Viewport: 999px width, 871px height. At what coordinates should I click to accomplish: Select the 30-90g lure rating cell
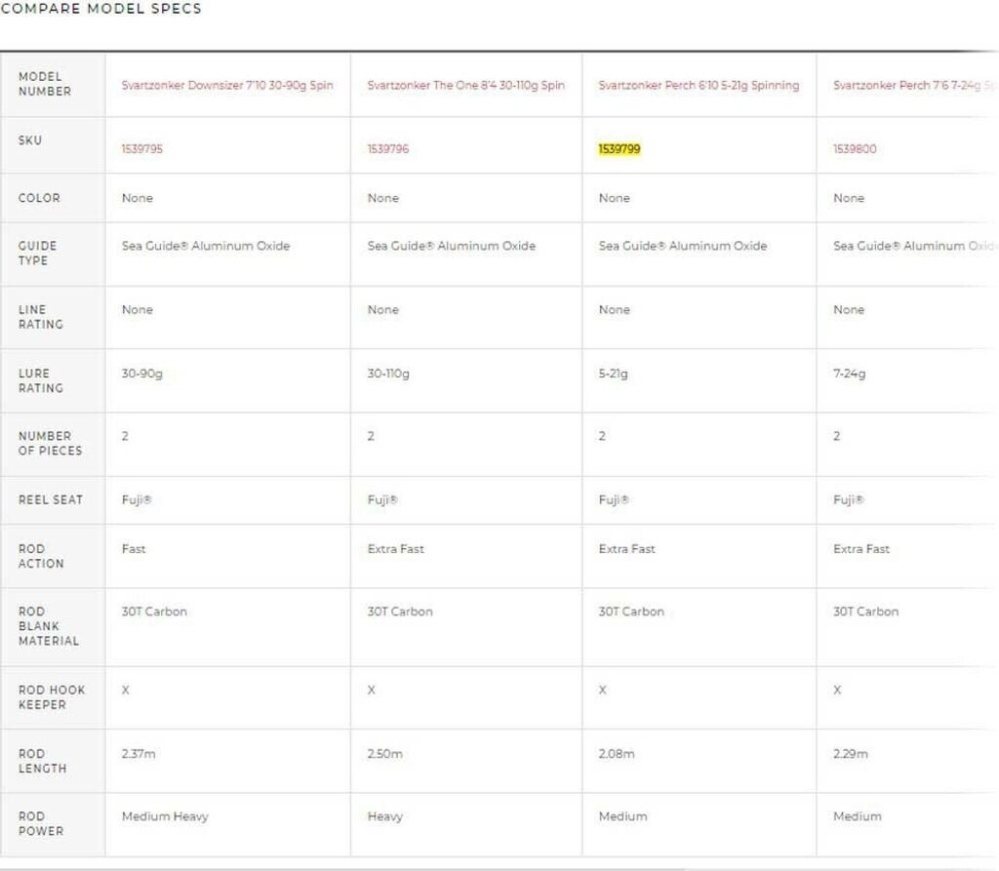142,374
